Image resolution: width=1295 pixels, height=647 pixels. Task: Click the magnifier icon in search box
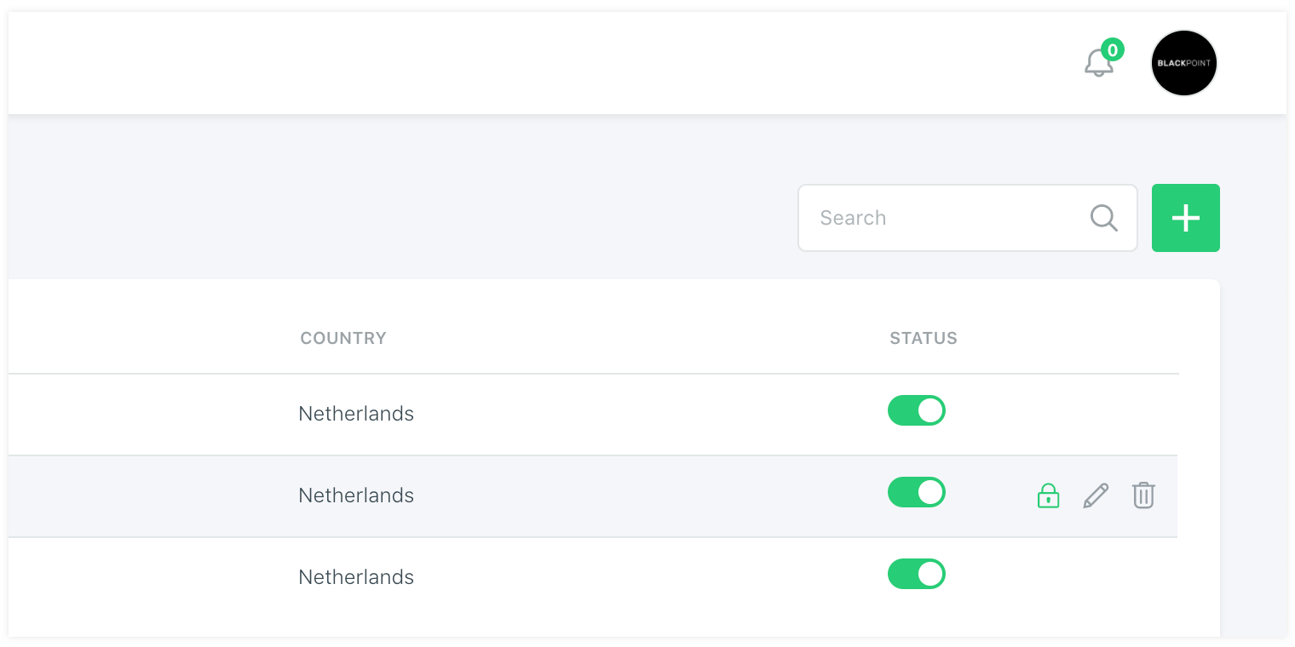1103,218
